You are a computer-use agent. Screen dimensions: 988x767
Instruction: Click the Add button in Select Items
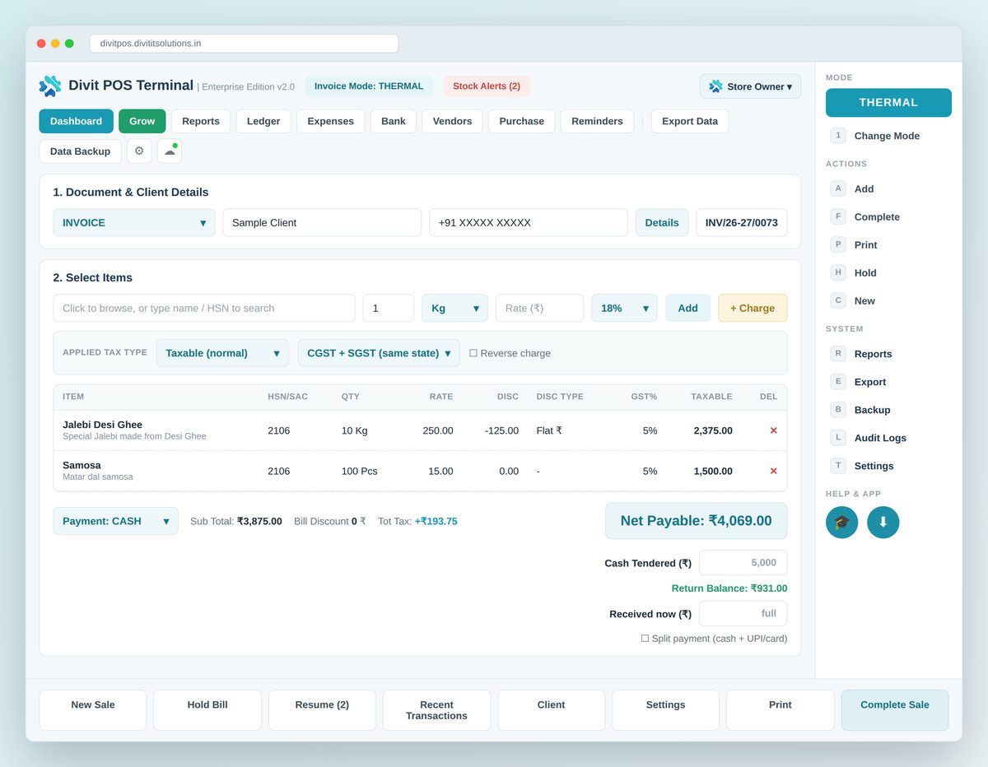tap(687, 308)
